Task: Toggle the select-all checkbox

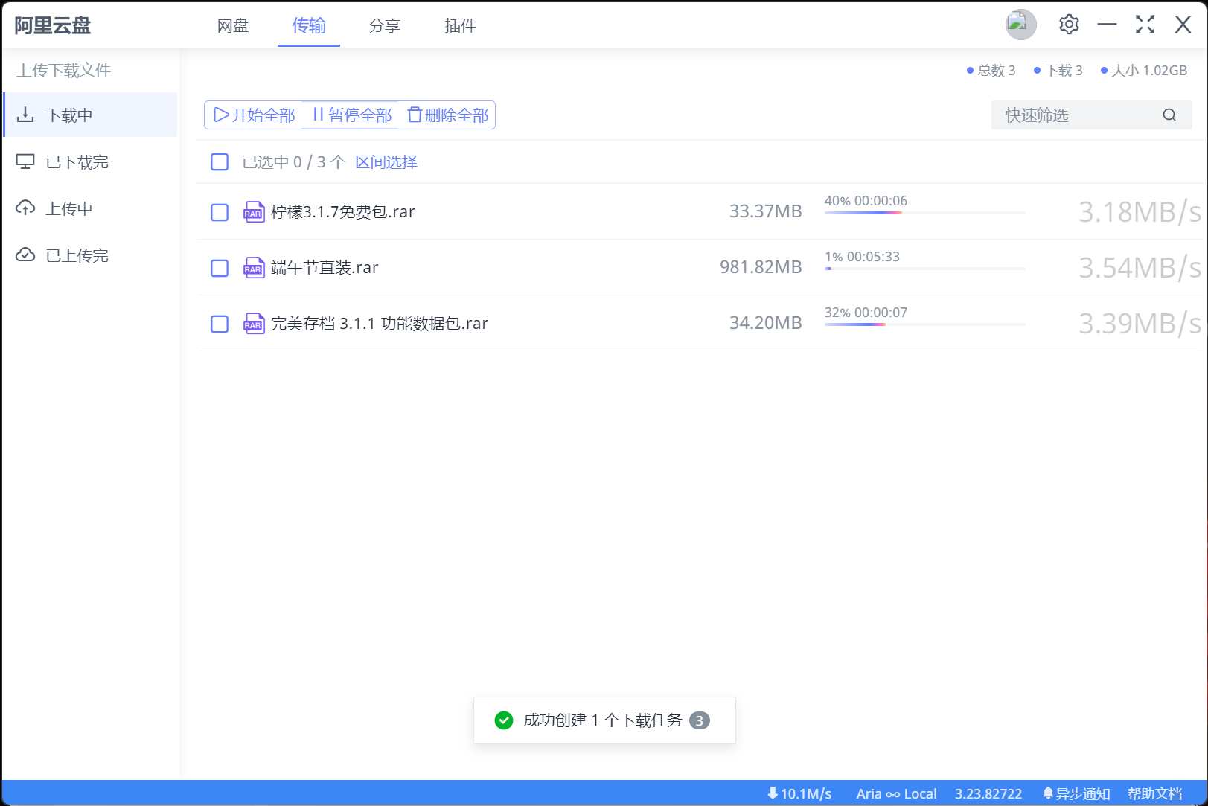Action: (x=220, y=162)
